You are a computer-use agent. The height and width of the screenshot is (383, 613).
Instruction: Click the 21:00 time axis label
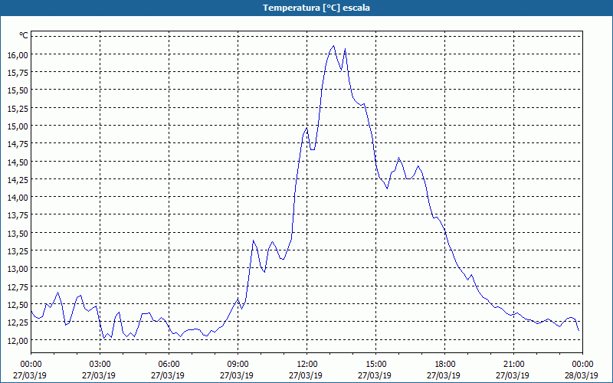[x=513, y=365]
